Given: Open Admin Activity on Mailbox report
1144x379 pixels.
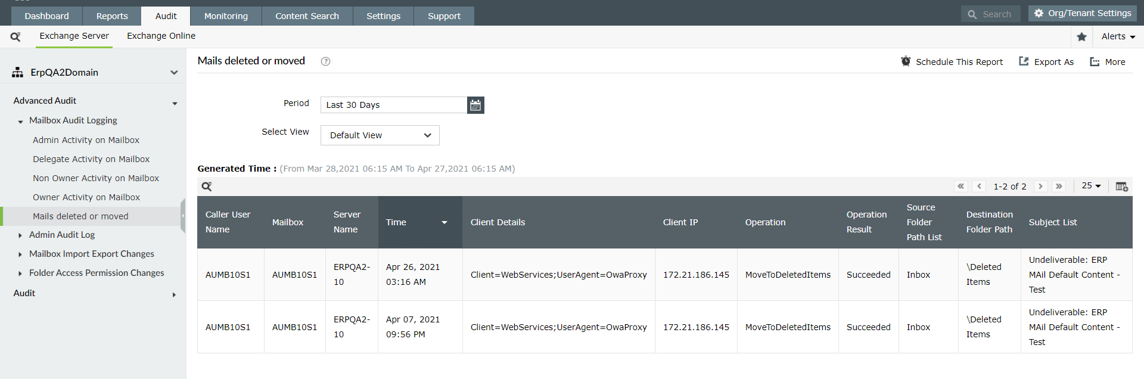Looking at the screenshot, I should (86, 140).
